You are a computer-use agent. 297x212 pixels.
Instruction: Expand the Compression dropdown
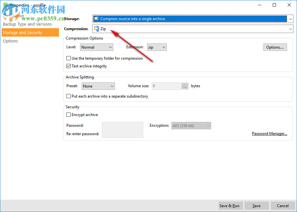[x=290, y=29]
